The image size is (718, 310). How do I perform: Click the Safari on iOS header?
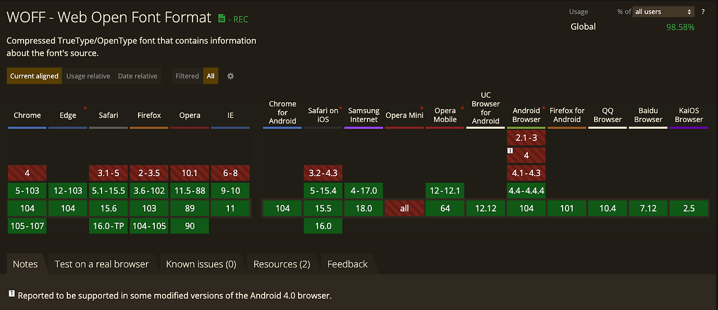tap(323, 115)
